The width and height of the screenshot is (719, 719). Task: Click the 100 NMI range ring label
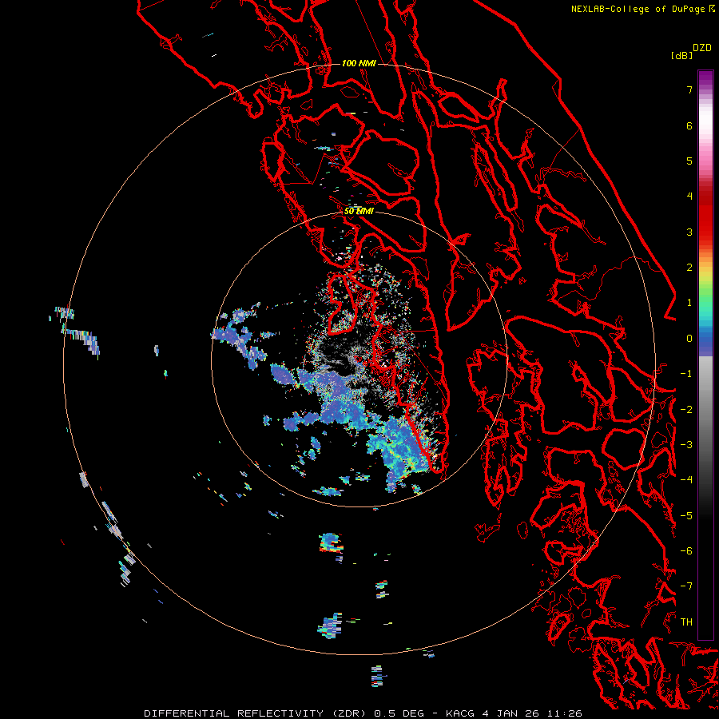tap(359, 63)
